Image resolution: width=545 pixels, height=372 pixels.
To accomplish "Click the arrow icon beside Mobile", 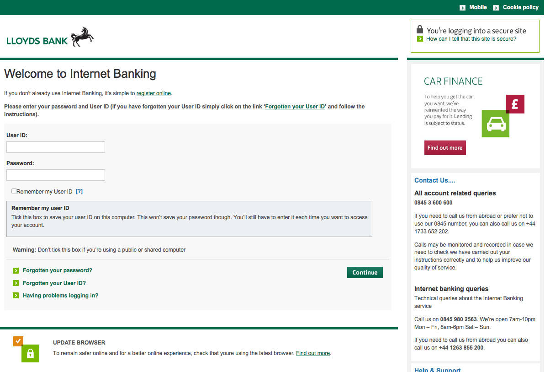I will pos(462,8).
